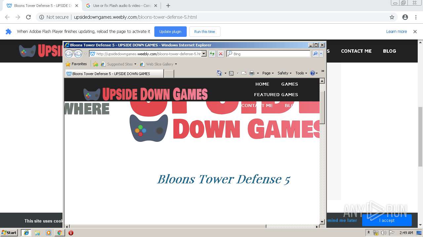Click GAMES in the IE page navigation
Viewport: 423px width, 237px height.
[x=289, y=84]
